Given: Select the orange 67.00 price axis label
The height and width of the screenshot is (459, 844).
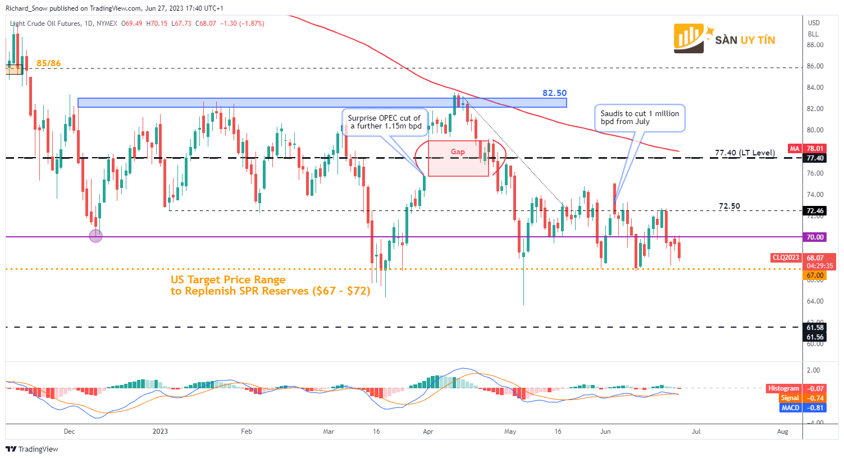Looking at the screenshot, I should pos(815,276).
